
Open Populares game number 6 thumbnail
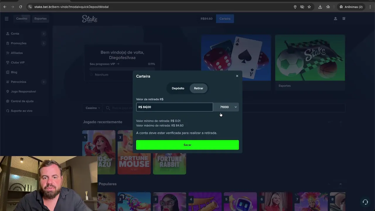(276, 202)
